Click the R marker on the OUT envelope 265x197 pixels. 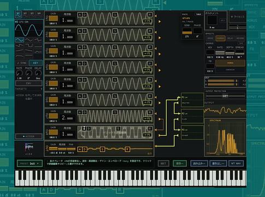click(x=127, y=149)
